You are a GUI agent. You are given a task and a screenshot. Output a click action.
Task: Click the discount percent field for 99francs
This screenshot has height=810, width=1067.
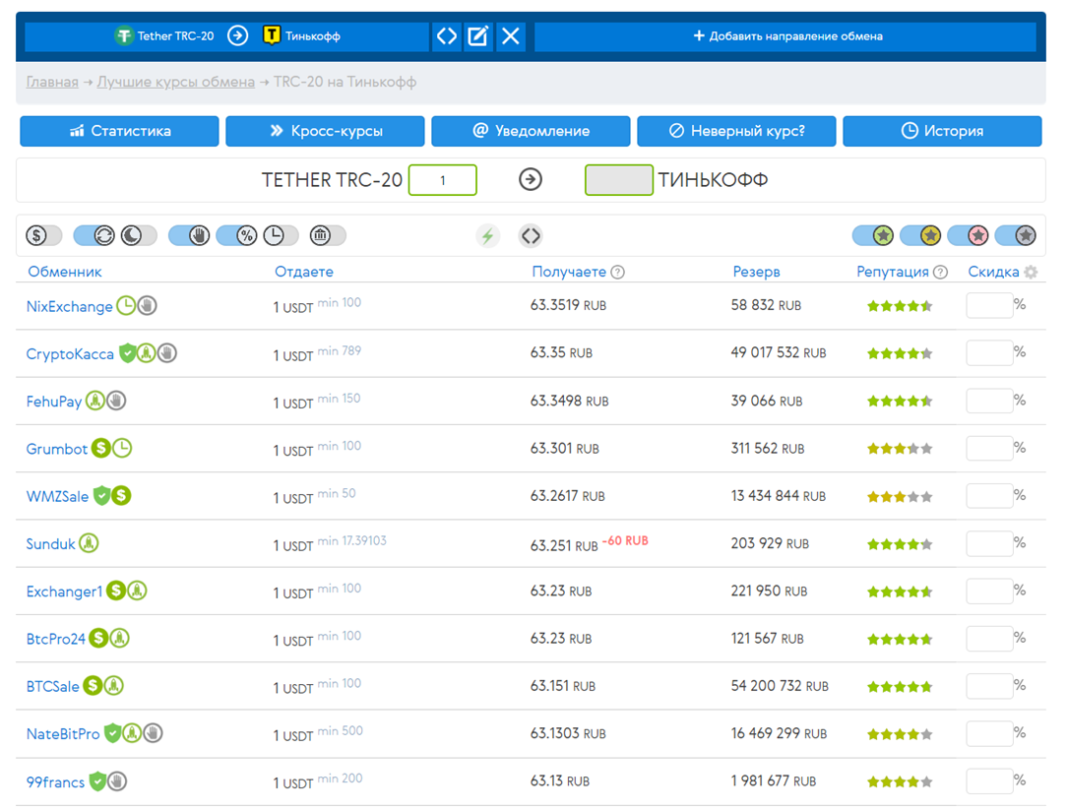coord(989,780)
